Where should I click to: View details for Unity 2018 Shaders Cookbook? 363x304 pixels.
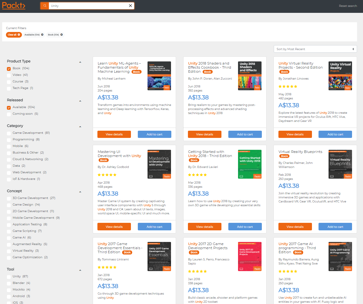pos(205,134)
